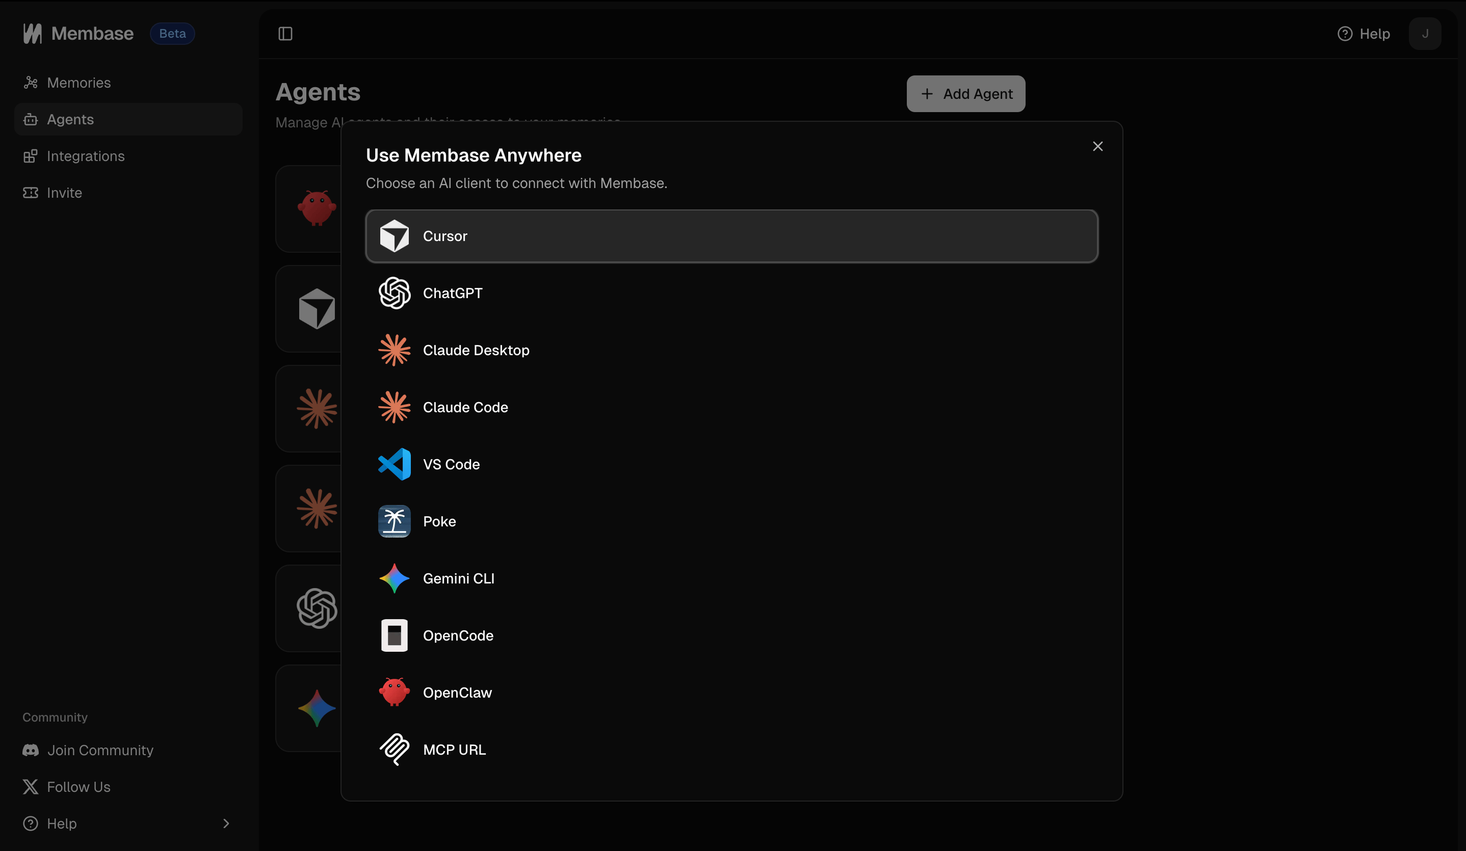This screenshot has width=1466, height=851.
Task: Open Integrations in the sidebar
Action: (128, 156)
